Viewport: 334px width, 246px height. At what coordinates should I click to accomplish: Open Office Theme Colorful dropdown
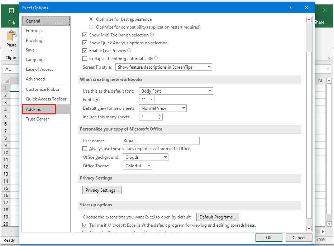tap(137, 166)
